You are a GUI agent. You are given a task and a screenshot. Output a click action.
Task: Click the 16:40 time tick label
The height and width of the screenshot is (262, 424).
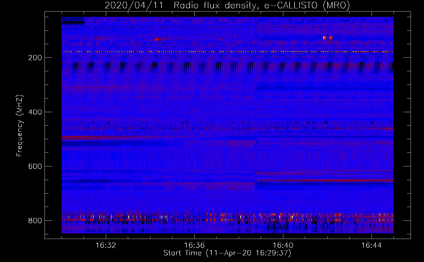click(283, 245)
